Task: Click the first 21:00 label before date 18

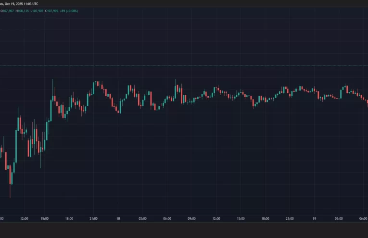Action: coord(93,219)
